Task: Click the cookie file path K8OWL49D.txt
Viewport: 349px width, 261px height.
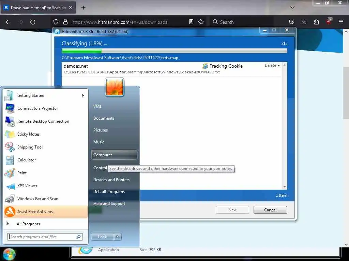Action: click(x=142, y=72)
